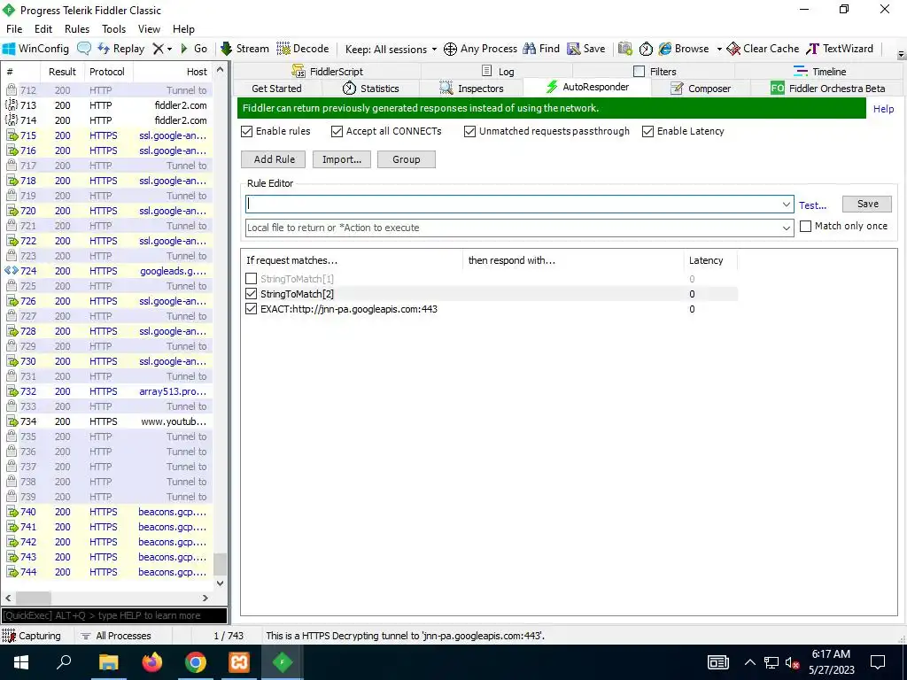The height and width of the screenshot is (680, 907).
Task: Click the All Processes status filter
Action: pos(116,636)
